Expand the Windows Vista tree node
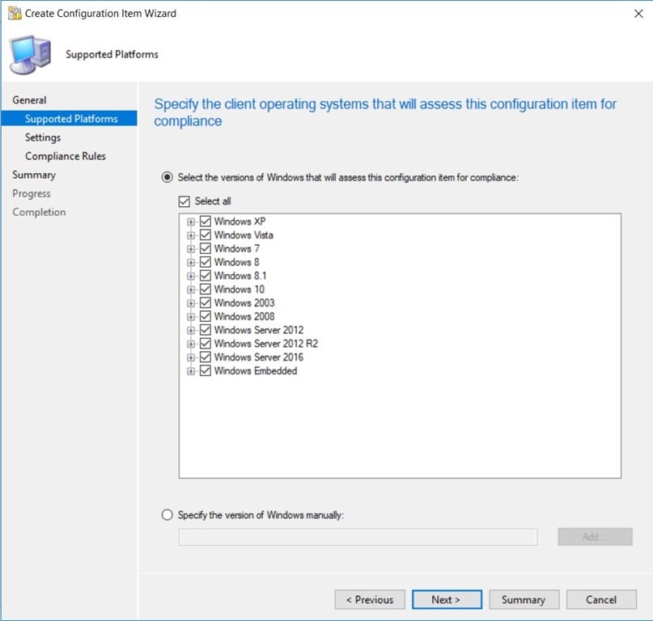Image resolution: width=653 pixels, height=621 pixels. (x=191, y=235)
